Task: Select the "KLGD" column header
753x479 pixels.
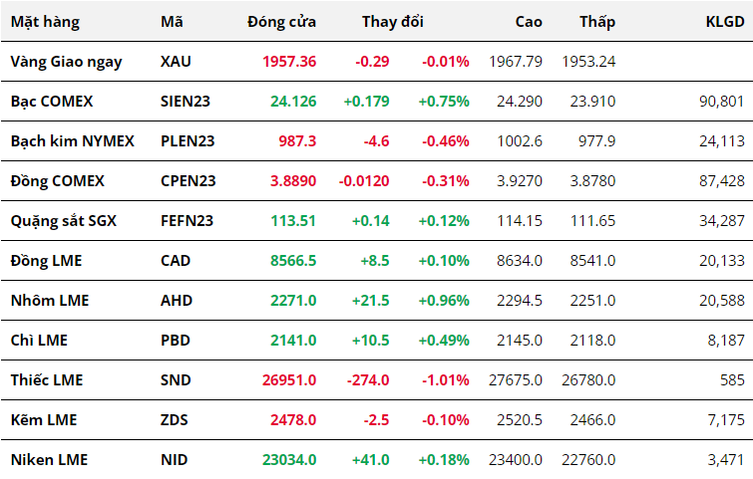Action: (723, 21)
